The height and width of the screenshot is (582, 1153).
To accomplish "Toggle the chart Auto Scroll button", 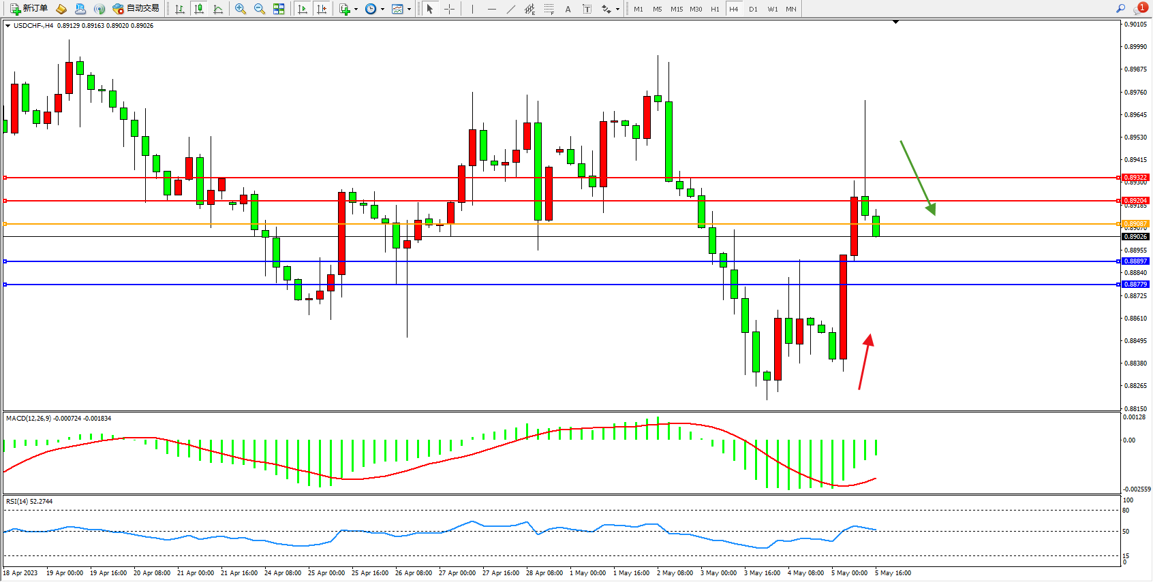I will [303, 9].
